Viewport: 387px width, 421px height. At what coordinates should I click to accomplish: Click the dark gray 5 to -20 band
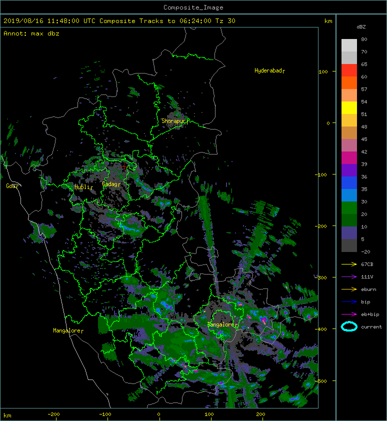pos(349,245)
